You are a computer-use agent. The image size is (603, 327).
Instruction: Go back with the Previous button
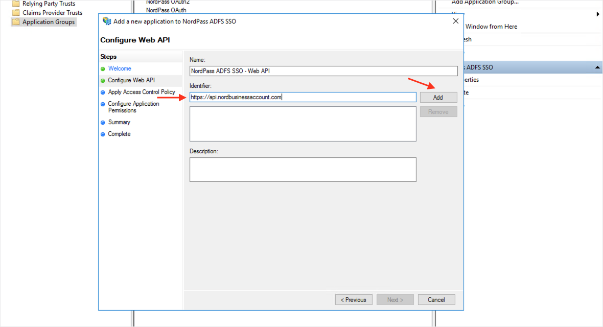point(354,300)
